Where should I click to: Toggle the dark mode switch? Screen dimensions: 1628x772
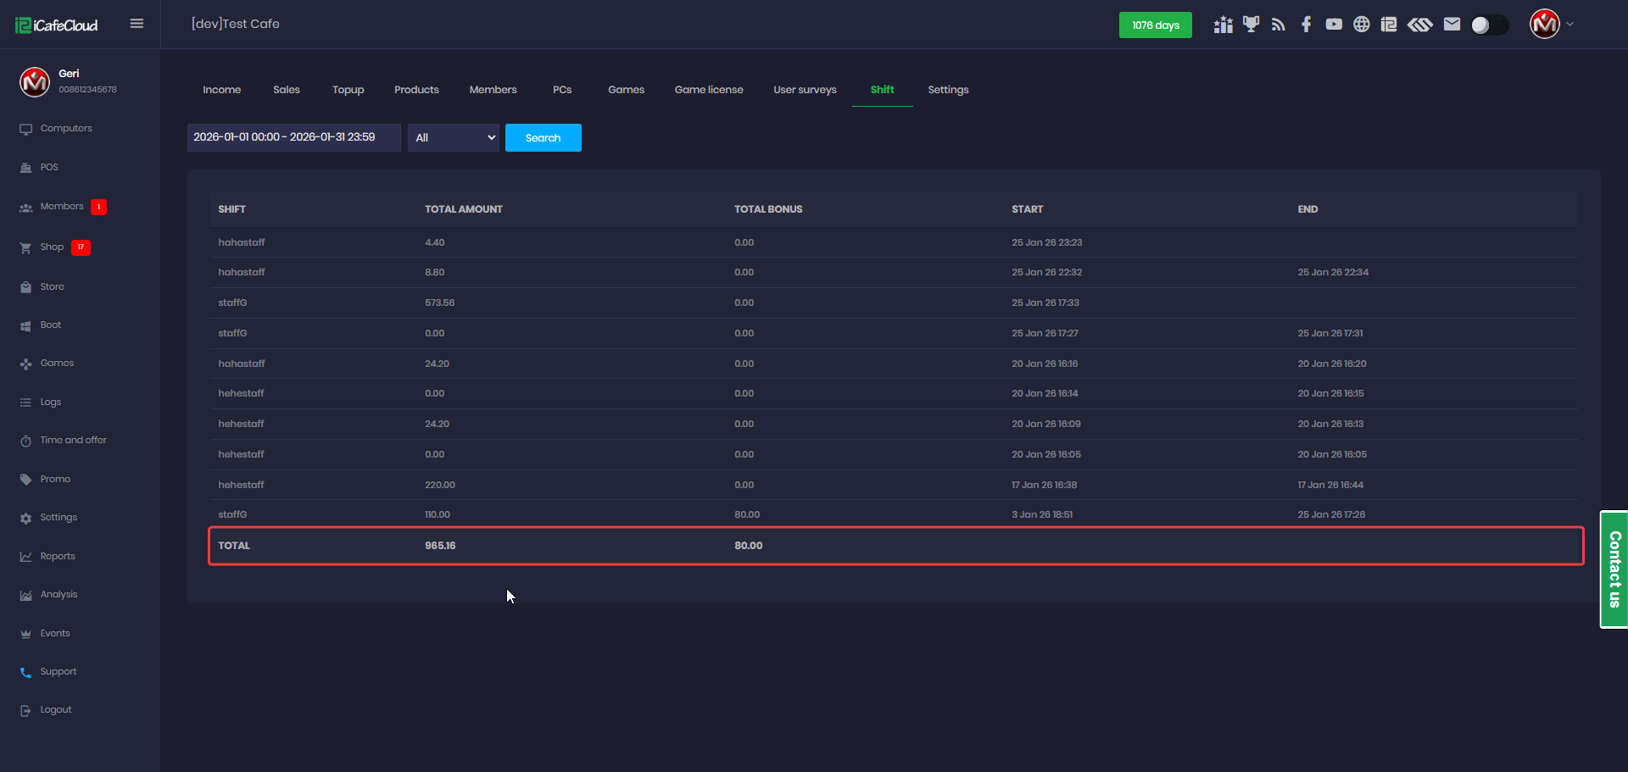(x=1489, y=25)
